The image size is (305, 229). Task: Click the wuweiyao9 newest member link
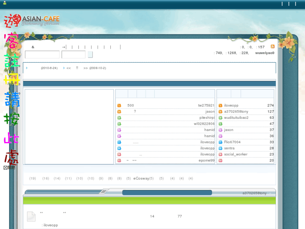click(x=264, y=53)
